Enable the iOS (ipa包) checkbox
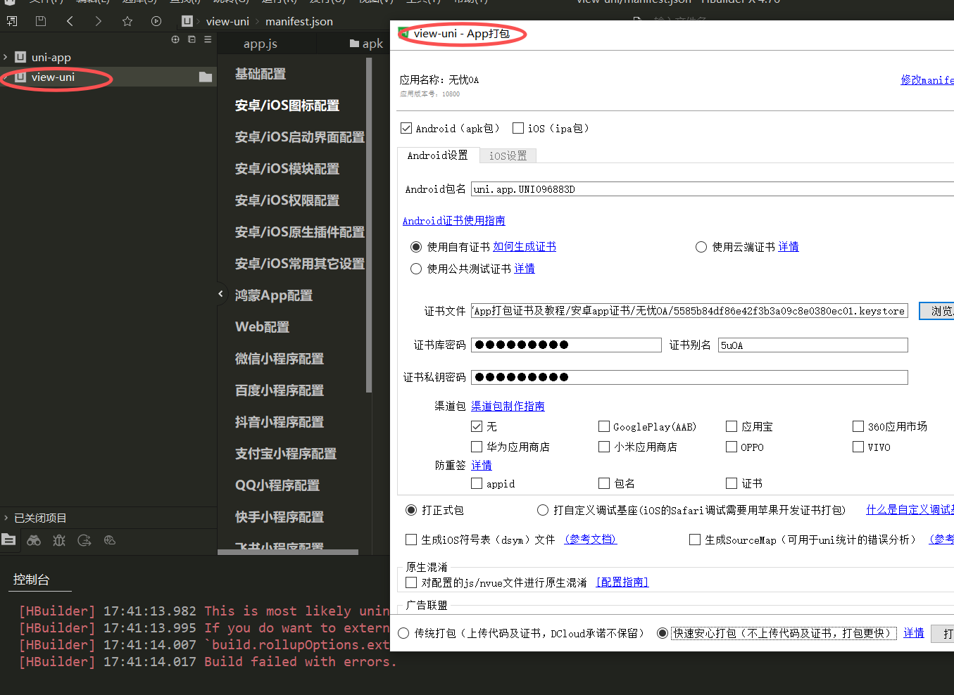 tap(518, 128)
